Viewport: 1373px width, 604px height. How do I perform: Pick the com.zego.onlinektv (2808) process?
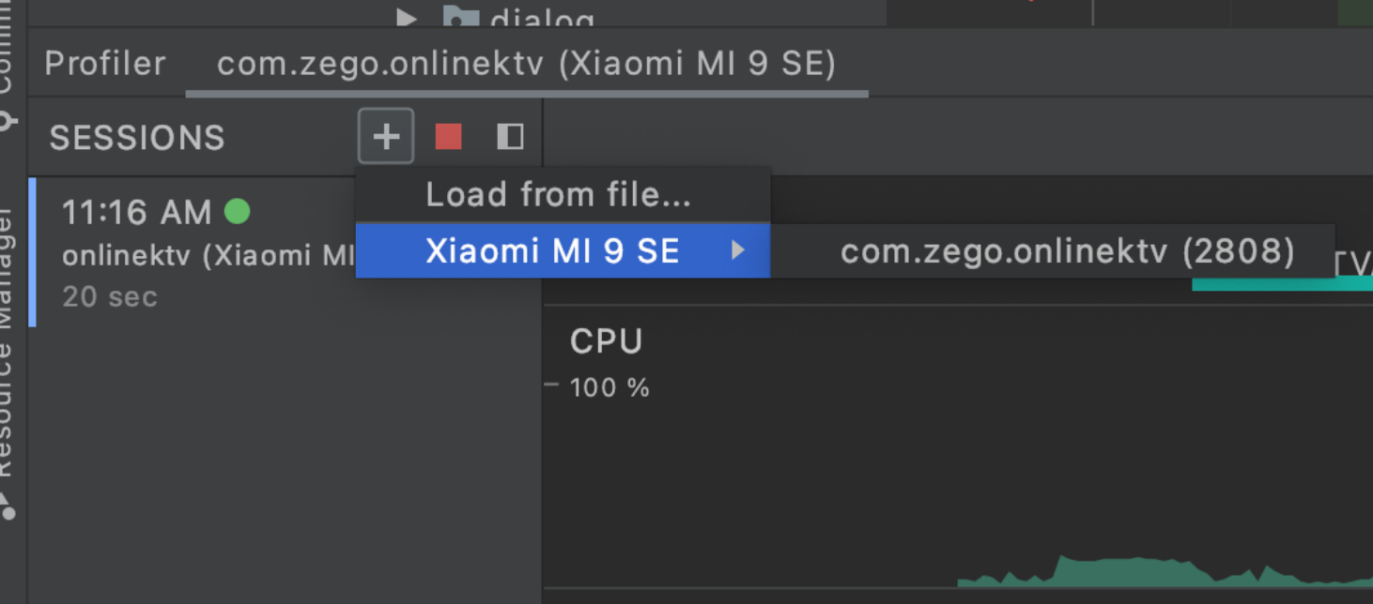coord(1067,250)
